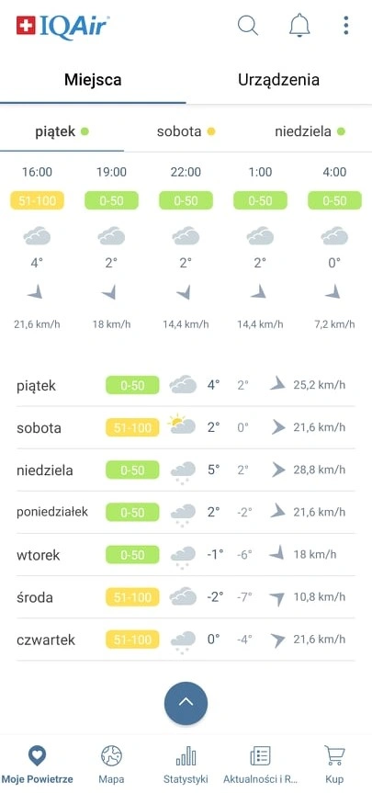Open Statystyki bar chart icon

[x=186, y=756]
